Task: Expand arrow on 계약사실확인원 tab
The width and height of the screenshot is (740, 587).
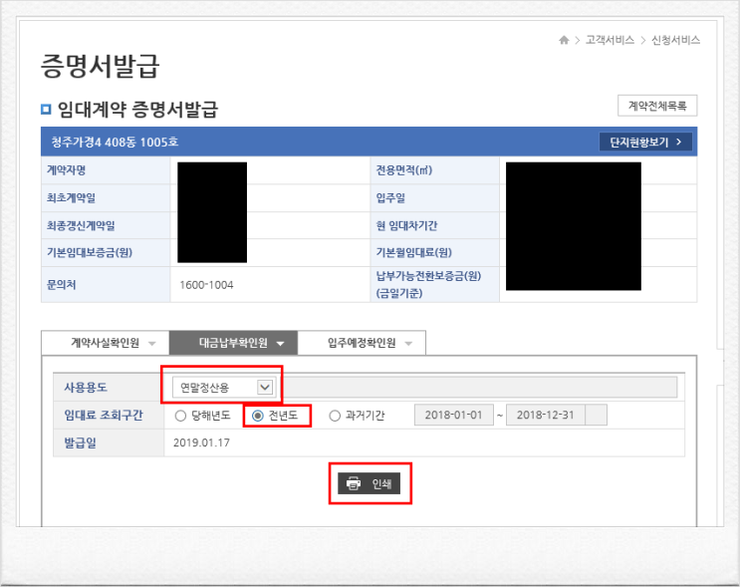Action: click(x=152, y=343)
